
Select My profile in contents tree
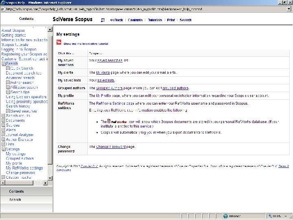(14, 163)
